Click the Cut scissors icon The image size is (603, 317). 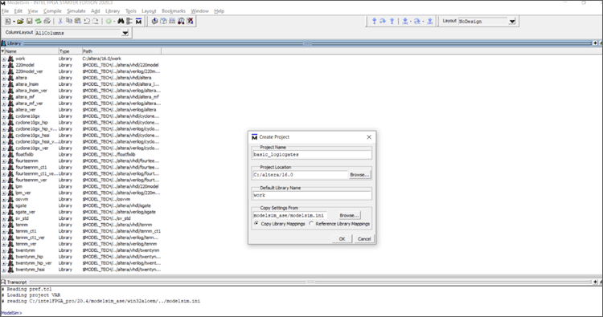point(60,21)
